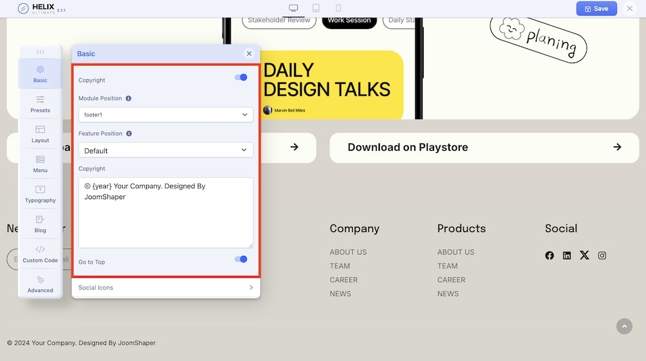Open the Module Position footer1 dropdown
The width and height of the screenshot is (646, 361).
coord(165,115)
